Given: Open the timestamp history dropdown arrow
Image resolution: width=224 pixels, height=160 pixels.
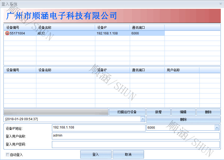Looking at the screenshot, I should 143,119.
